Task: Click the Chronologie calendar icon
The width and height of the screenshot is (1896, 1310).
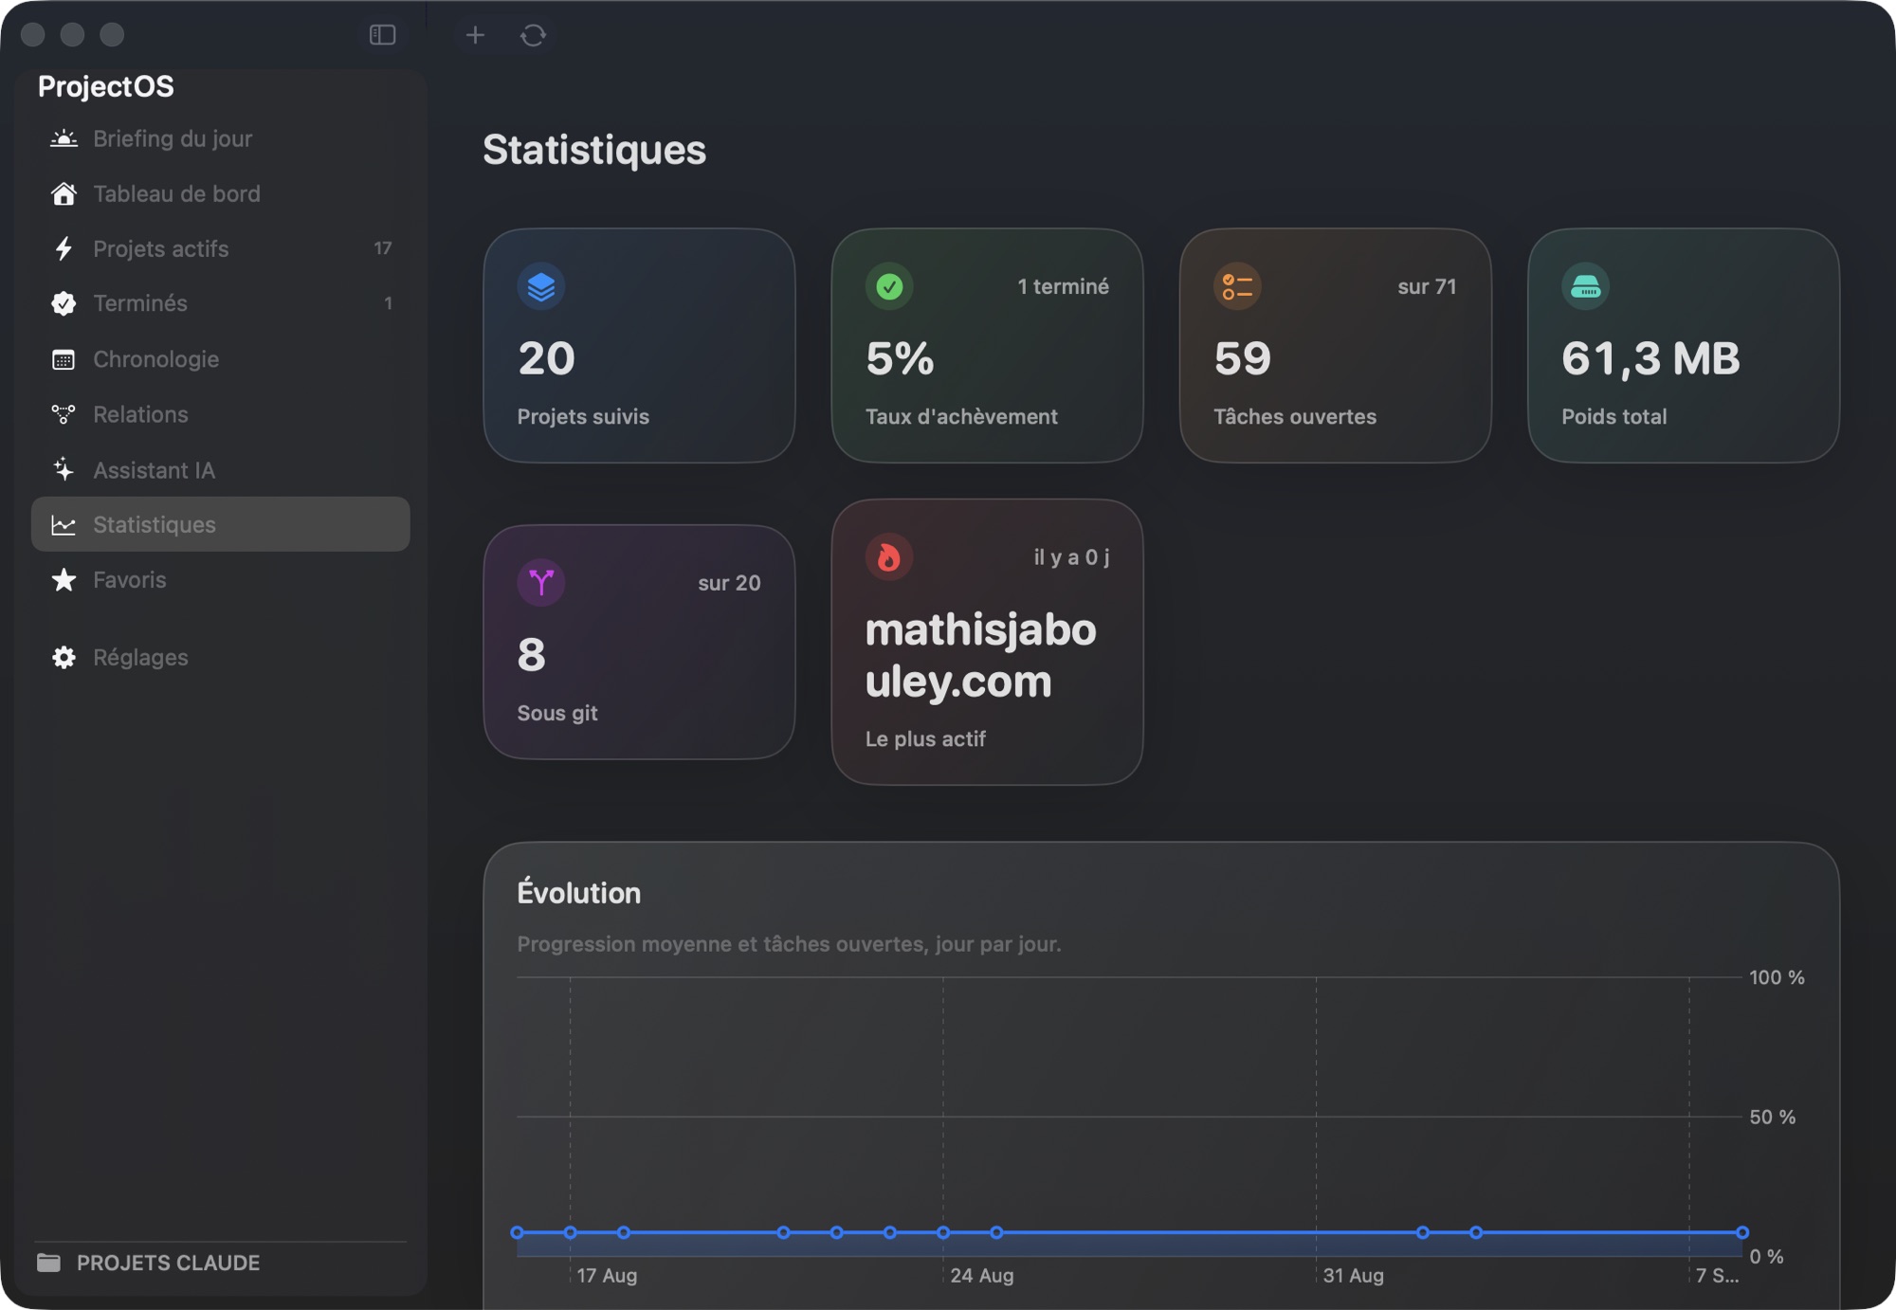Action: click(64, 359)
